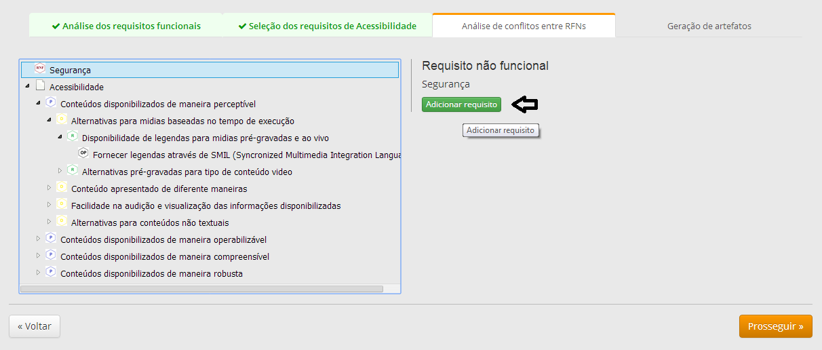Select 'Disponibilidade de legendas para midias pré-gravadas' text
The image size is (822, 350).
tap(206, 138)
